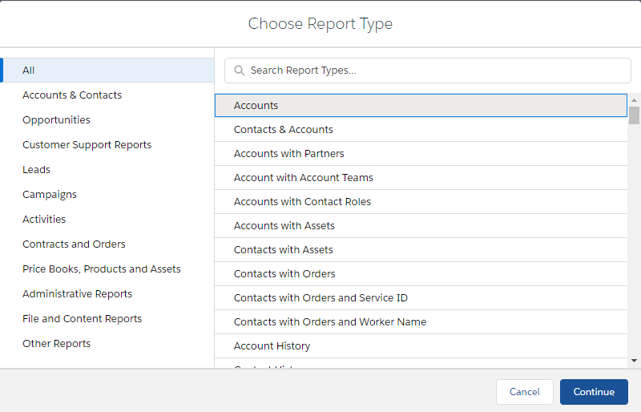Select File and Content Reports
641x412 pixels.
(x=82, y=319)
